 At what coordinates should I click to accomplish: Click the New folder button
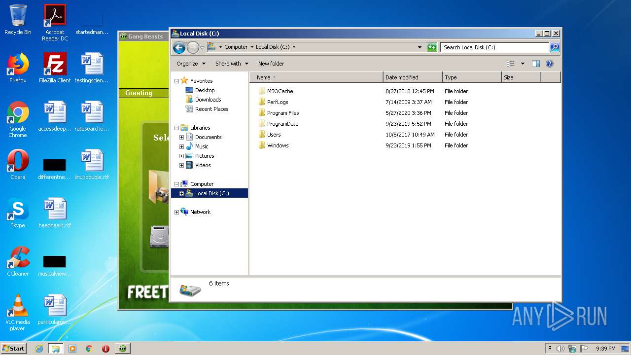[271, 64]
